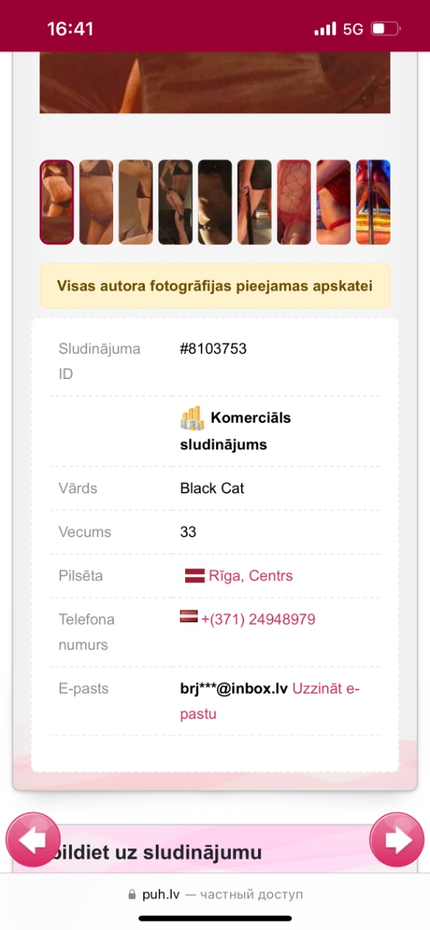Click Uzzināt e-pastu to reveal email
430x930 pixels.
click(x=270, y=701)
